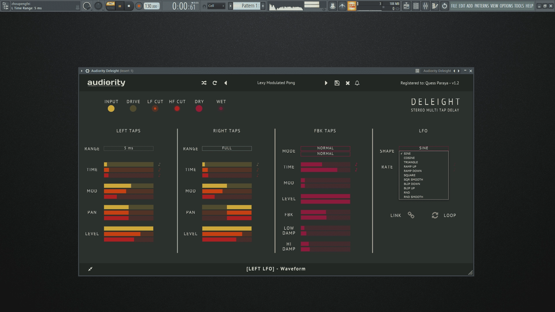Click the master volume knob in toolbar
This screenshot has width=555, height=312.
[86, 6]
